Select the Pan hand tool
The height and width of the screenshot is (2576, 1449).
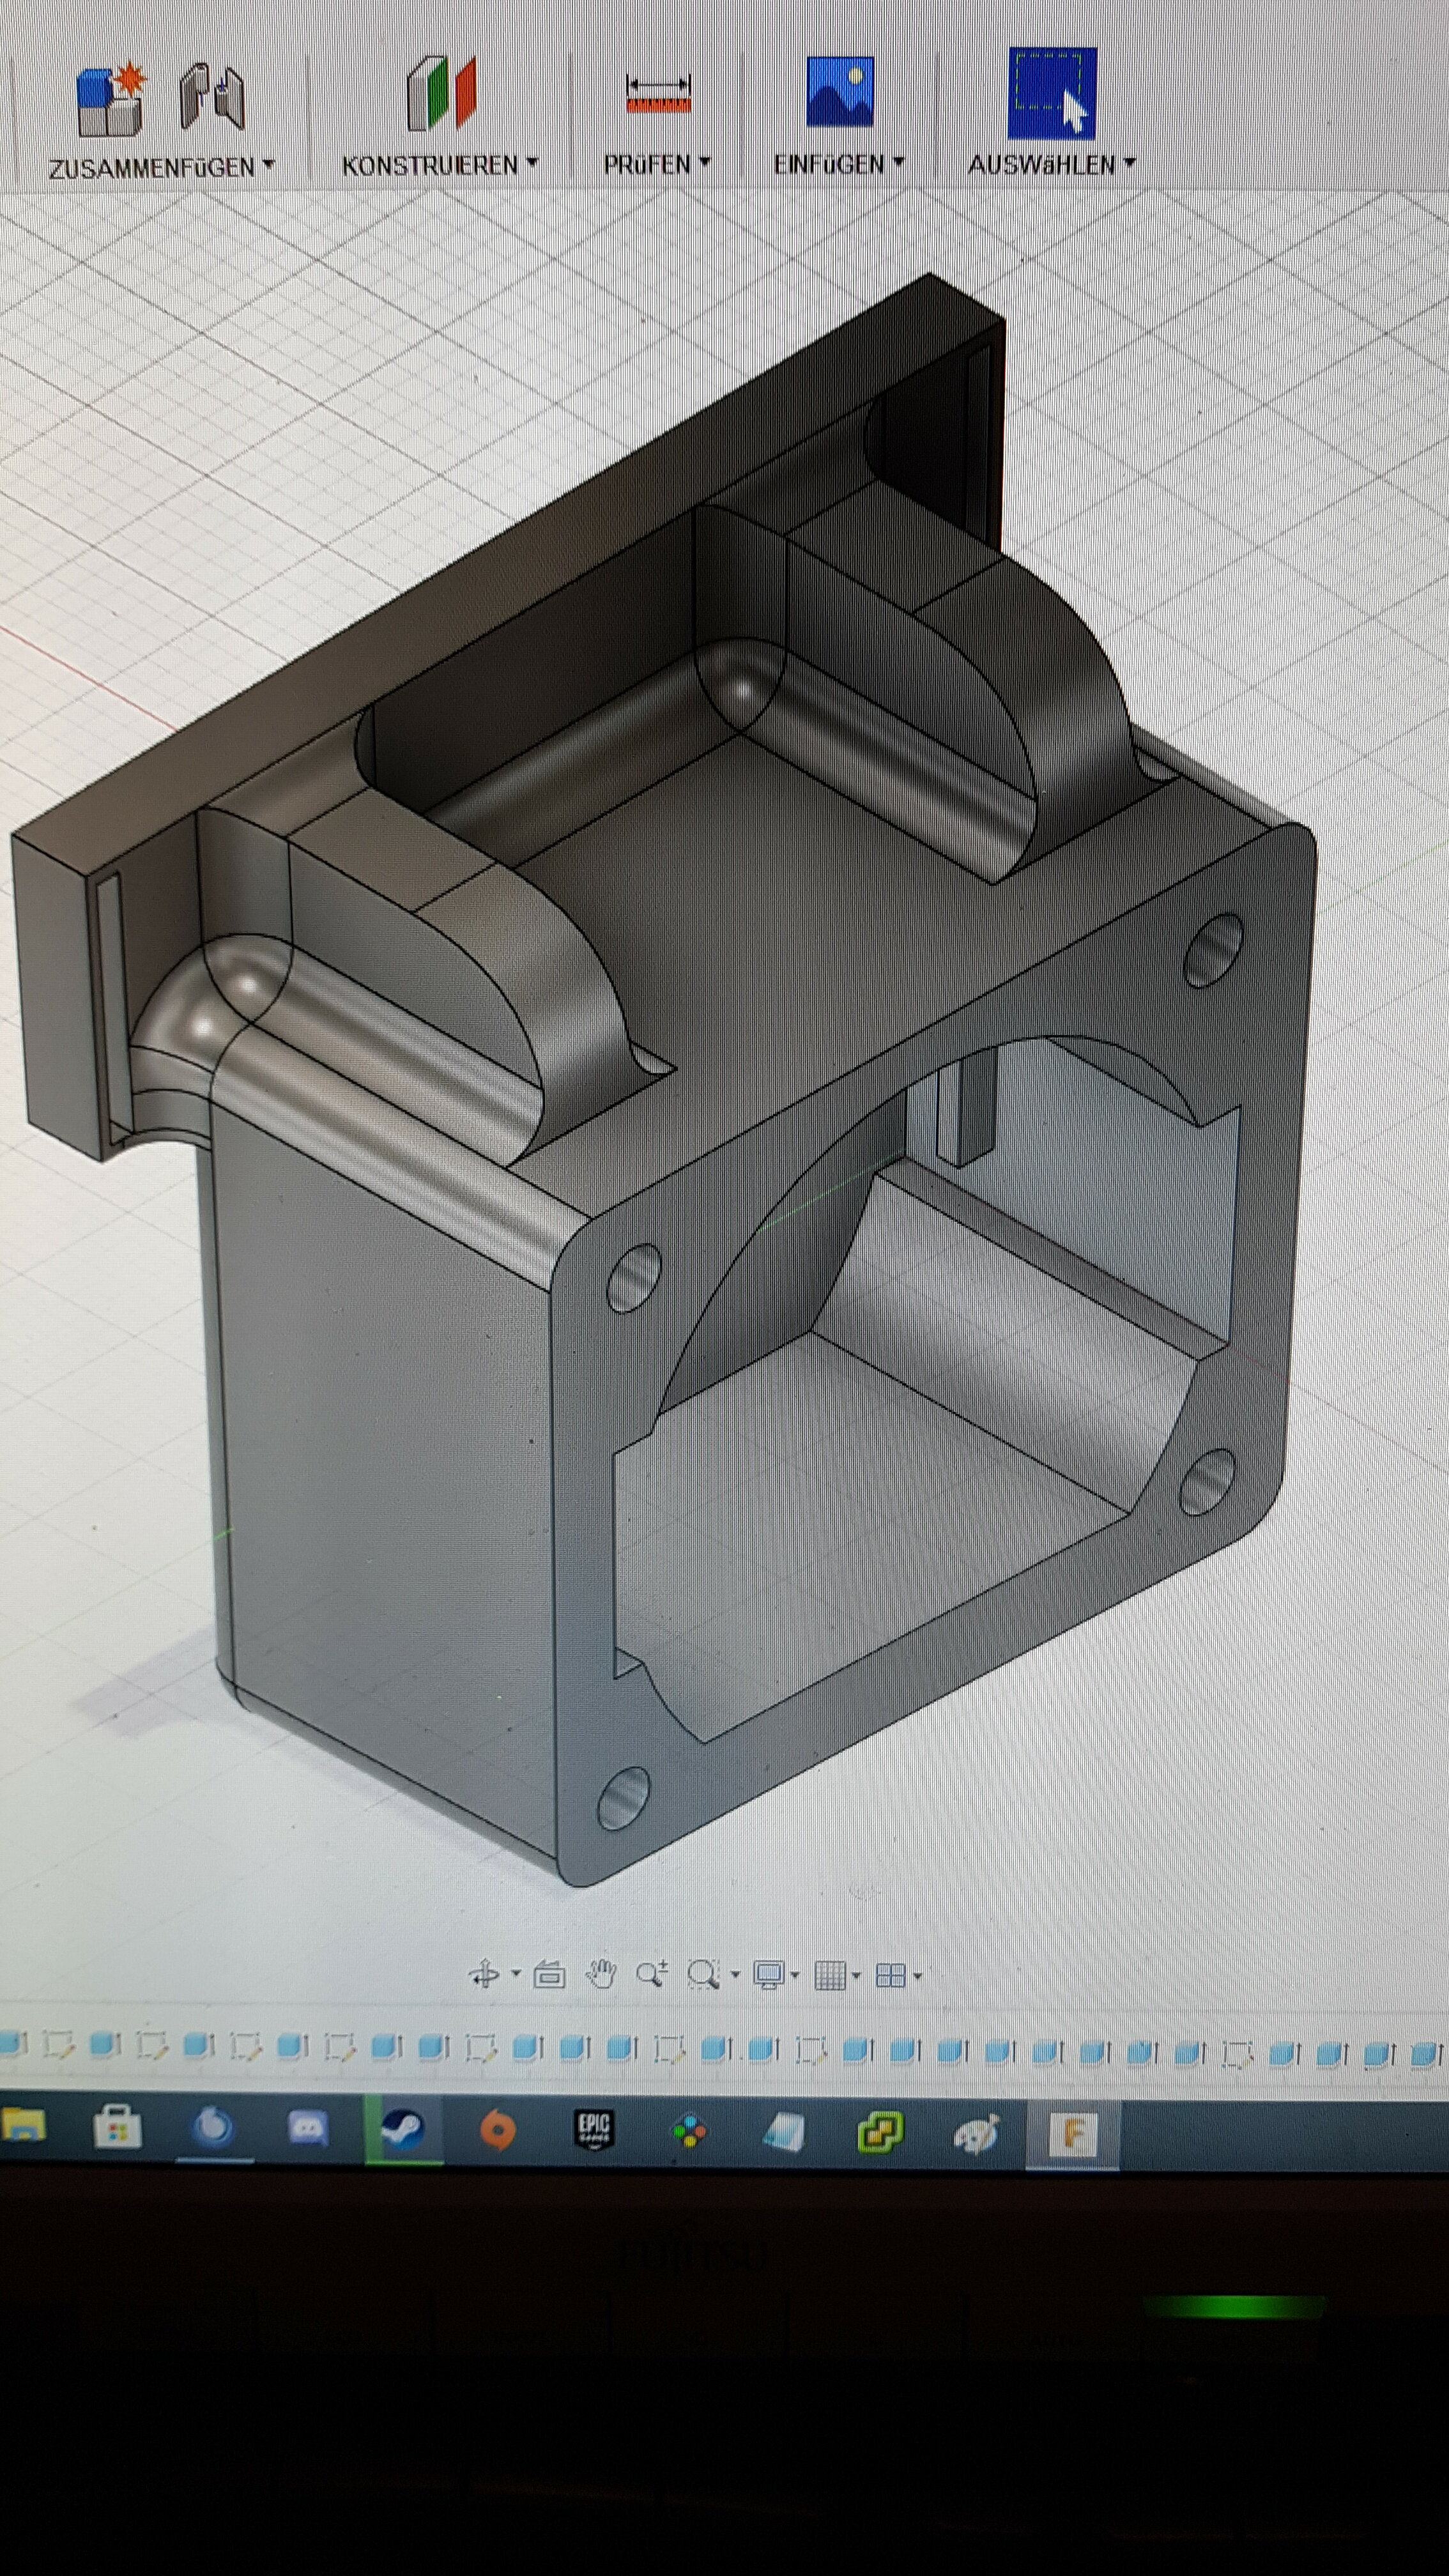click(601, 1974)
